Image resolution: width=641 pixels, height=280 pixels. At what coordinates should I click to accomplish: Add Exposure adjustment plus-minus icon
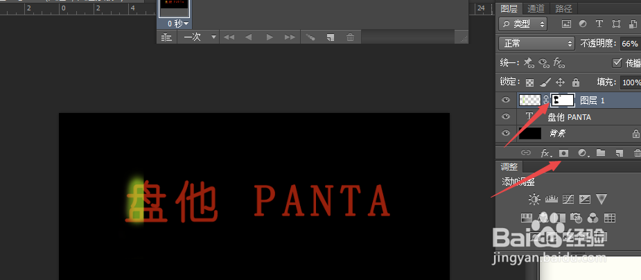tap(585, 199)
